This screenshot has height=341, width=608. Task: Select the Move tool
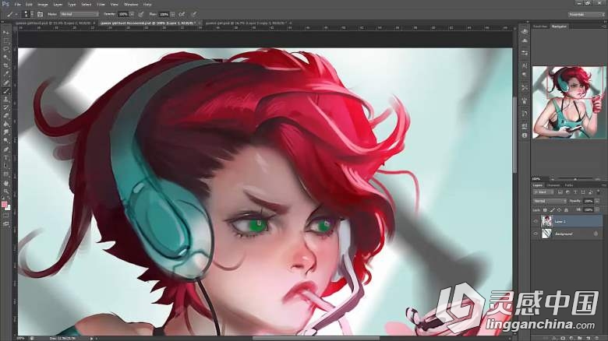pos(5,32)
